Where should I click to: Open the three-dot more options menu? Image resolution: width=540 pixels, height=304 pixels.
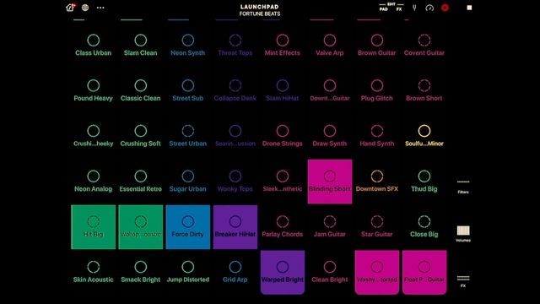point(100,8)
